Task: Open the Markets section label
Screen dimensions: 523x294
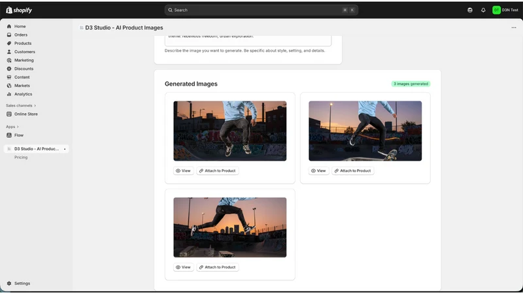Action: coord(22,86)
